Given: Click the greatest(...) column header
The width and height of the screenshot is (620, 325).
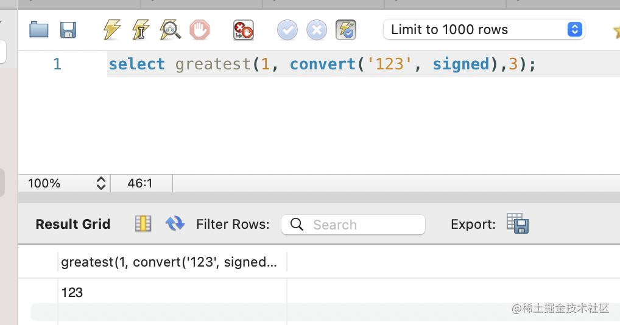Looking at the screenshot, I should pos(169,262).
